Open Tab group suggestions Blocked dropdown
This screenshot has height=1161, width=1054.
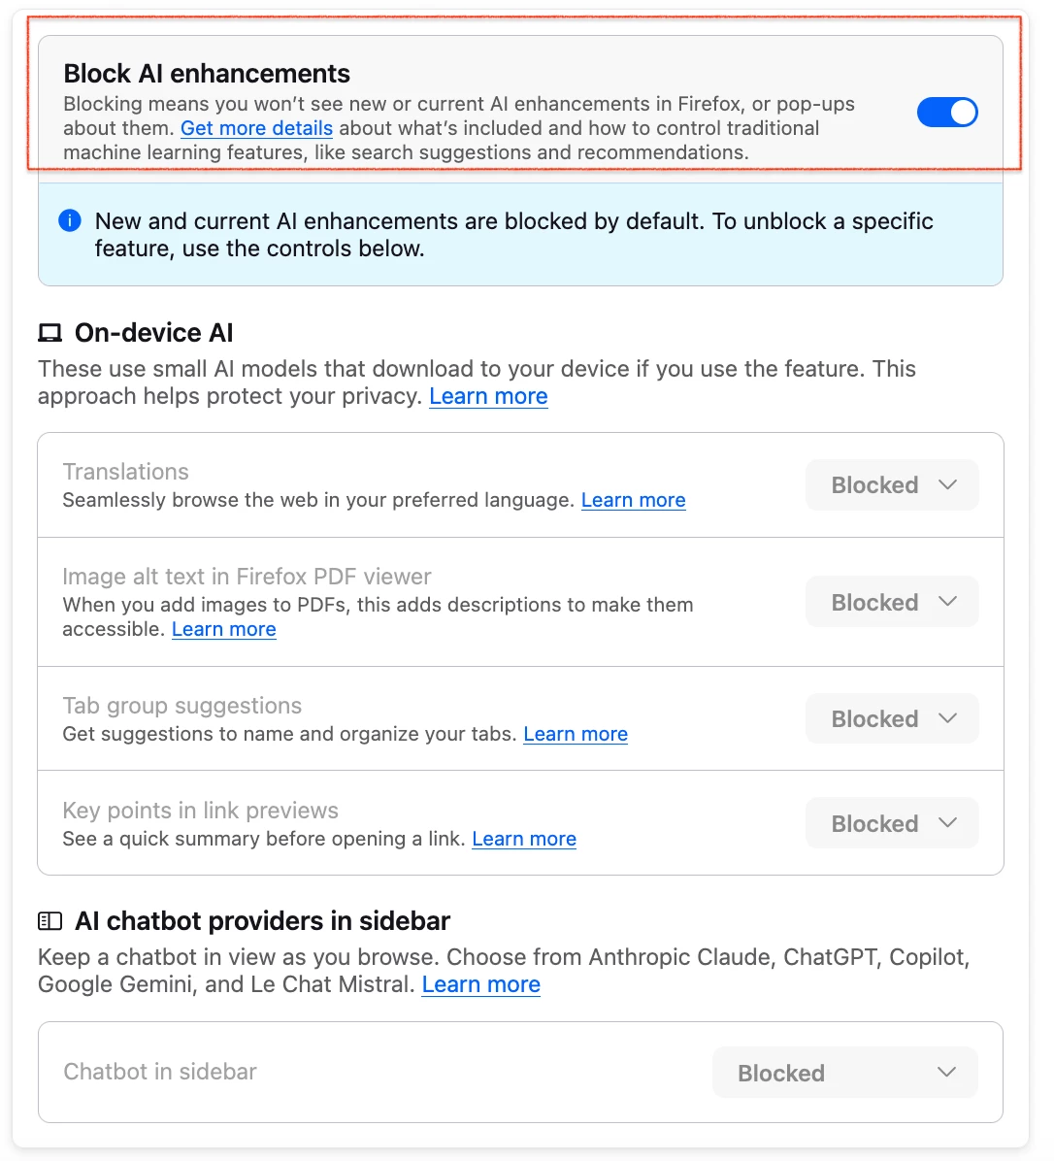(891, 718)
